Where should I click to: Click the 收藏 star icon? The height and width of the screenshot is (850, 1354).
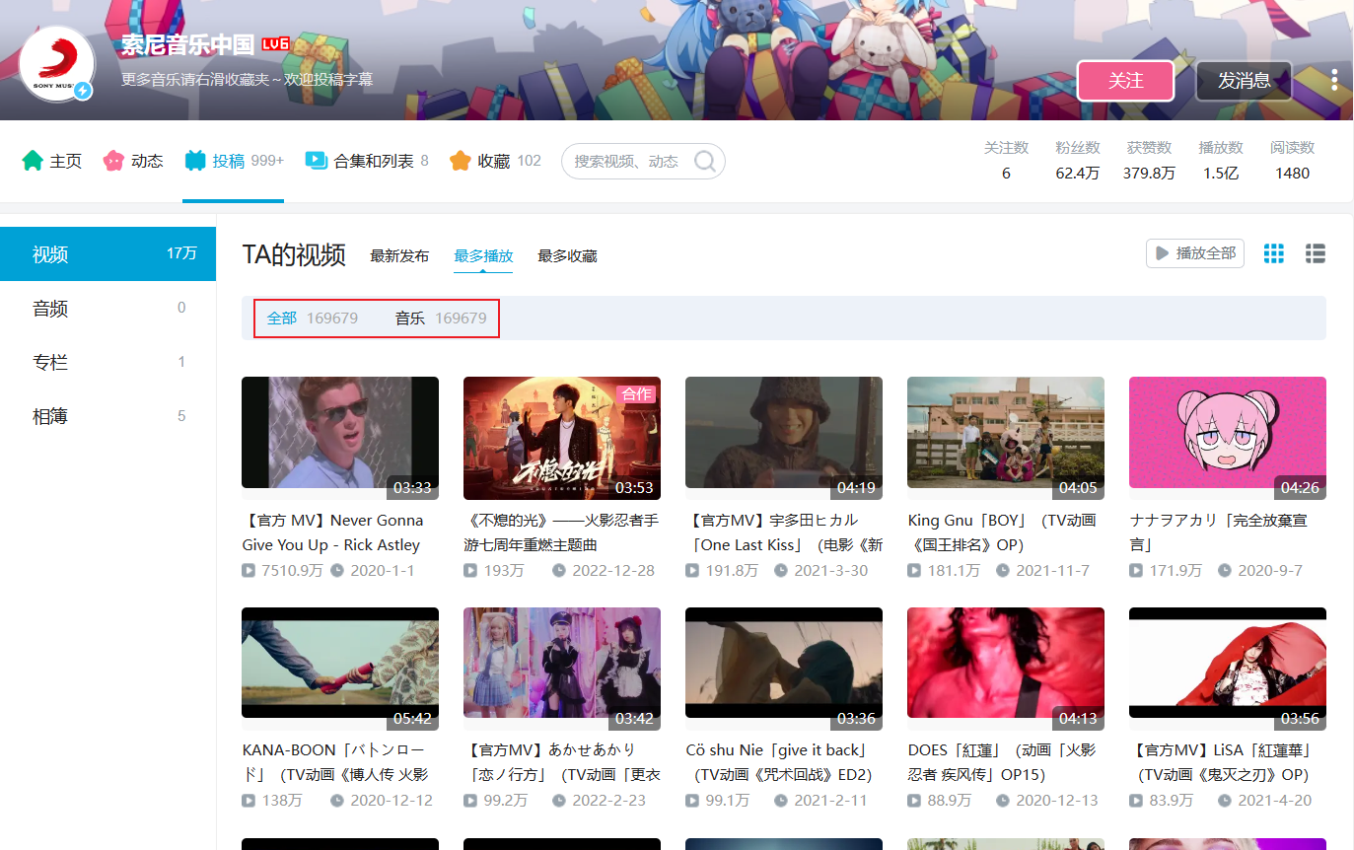click(460, 161)
